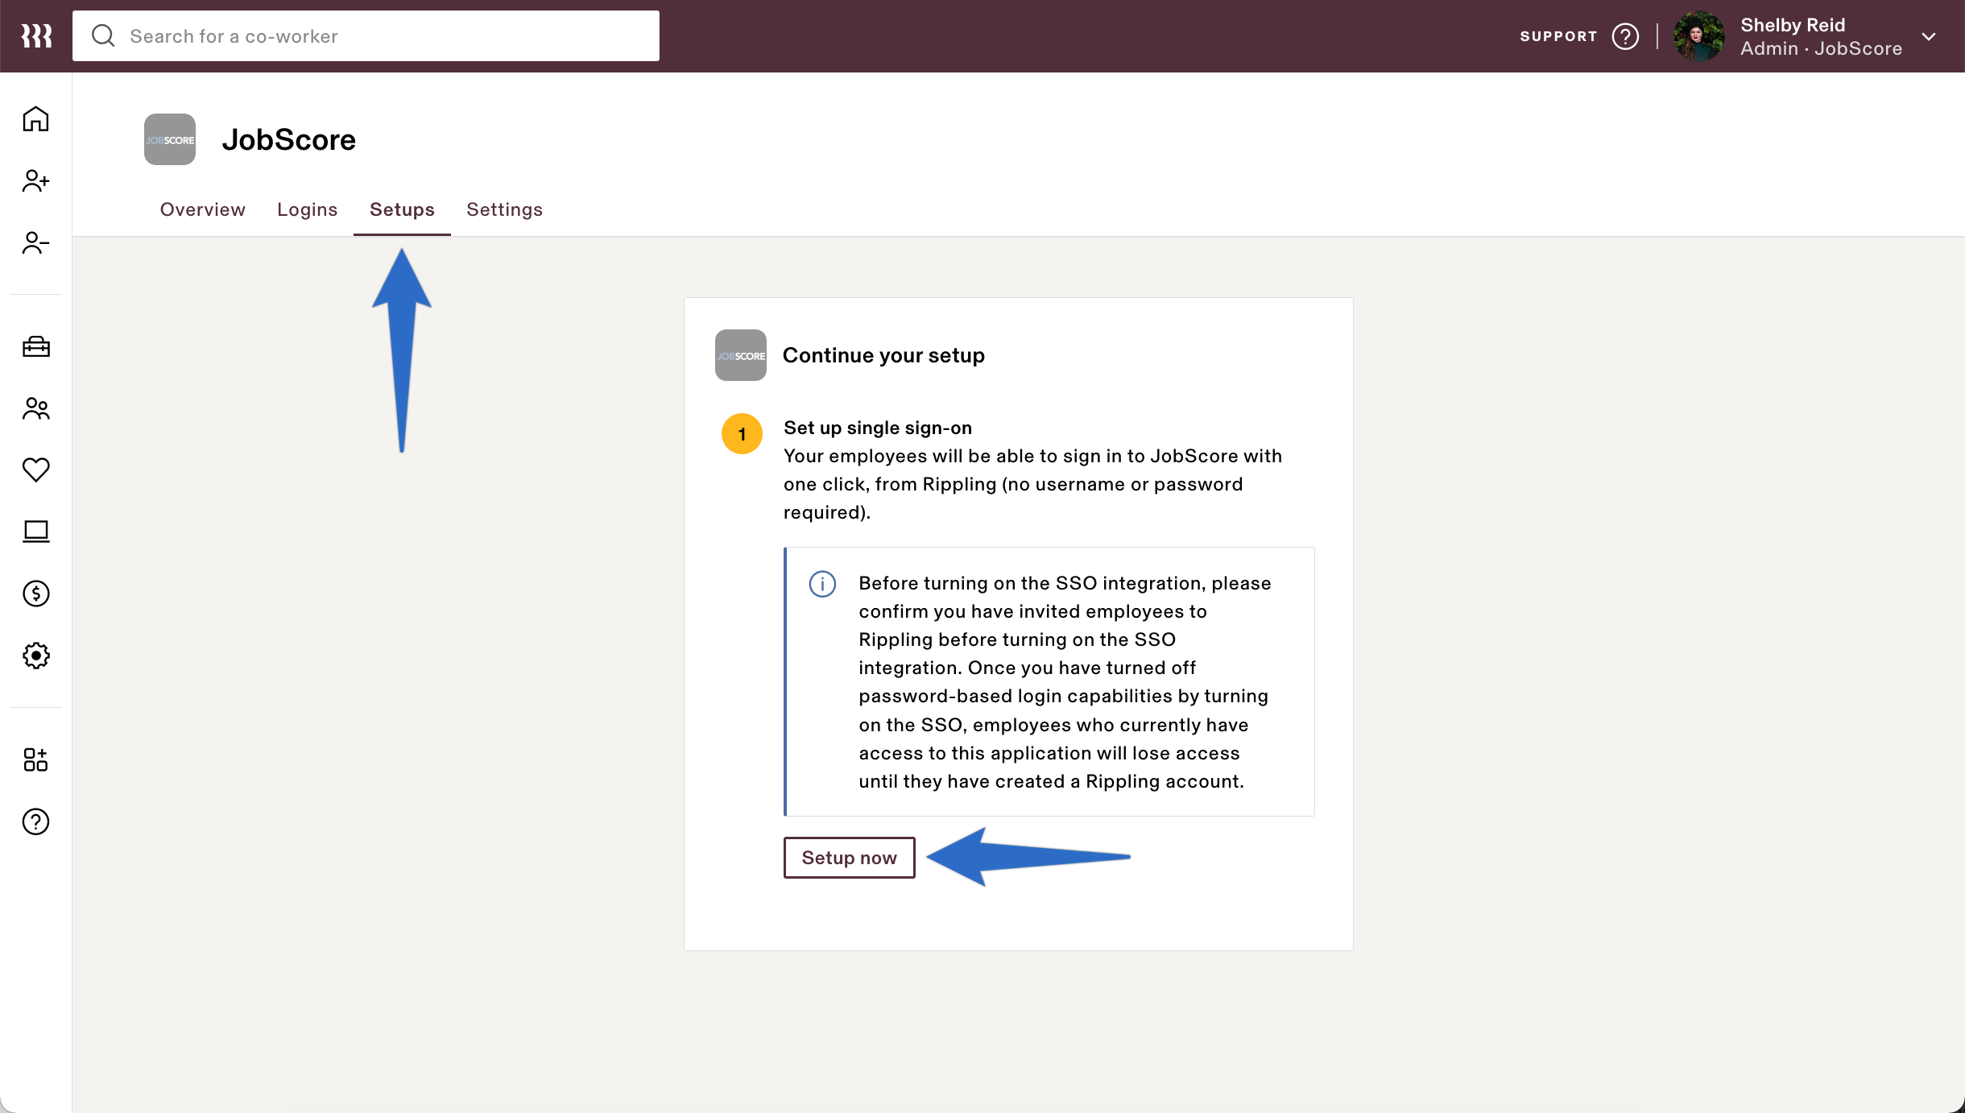The width and height of the screenshot is (1965, 1113).
Task: Click the JobScore logo in setup card
Action: pyautogui.click(x=741, y=355)
